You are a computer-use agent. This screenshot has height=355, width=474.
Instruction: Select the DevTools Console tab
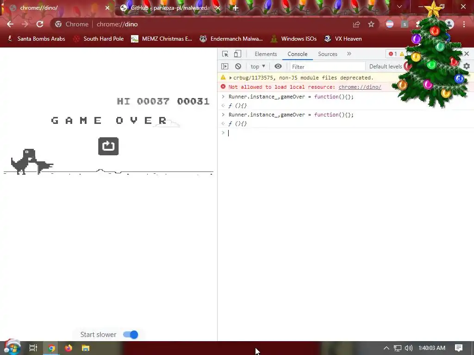298,54
